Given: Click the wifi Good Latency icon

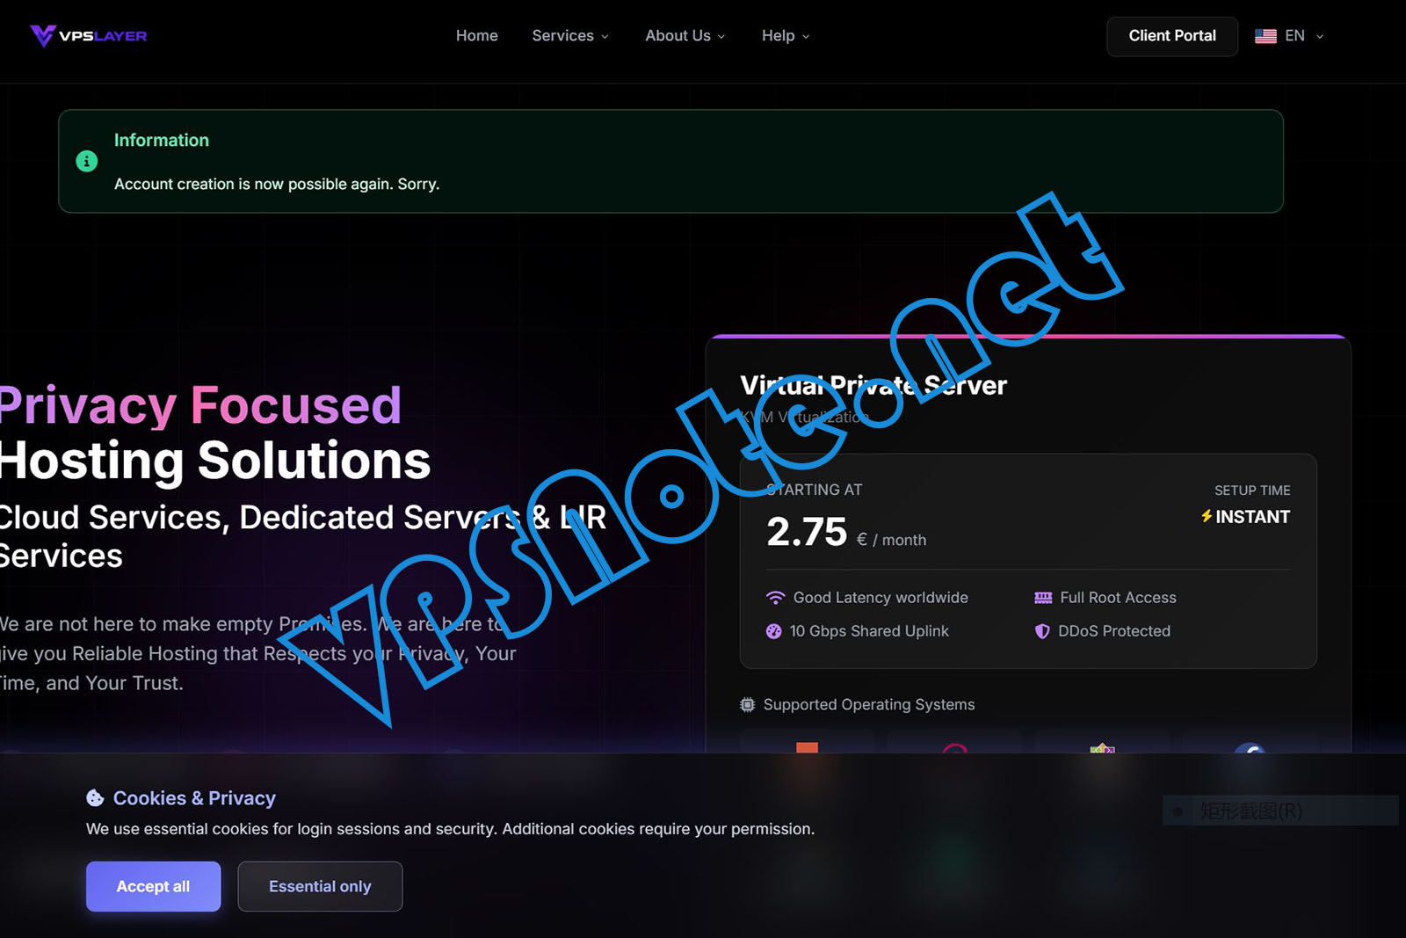Looking at the screenshot, I should click(x=775, y=598).
